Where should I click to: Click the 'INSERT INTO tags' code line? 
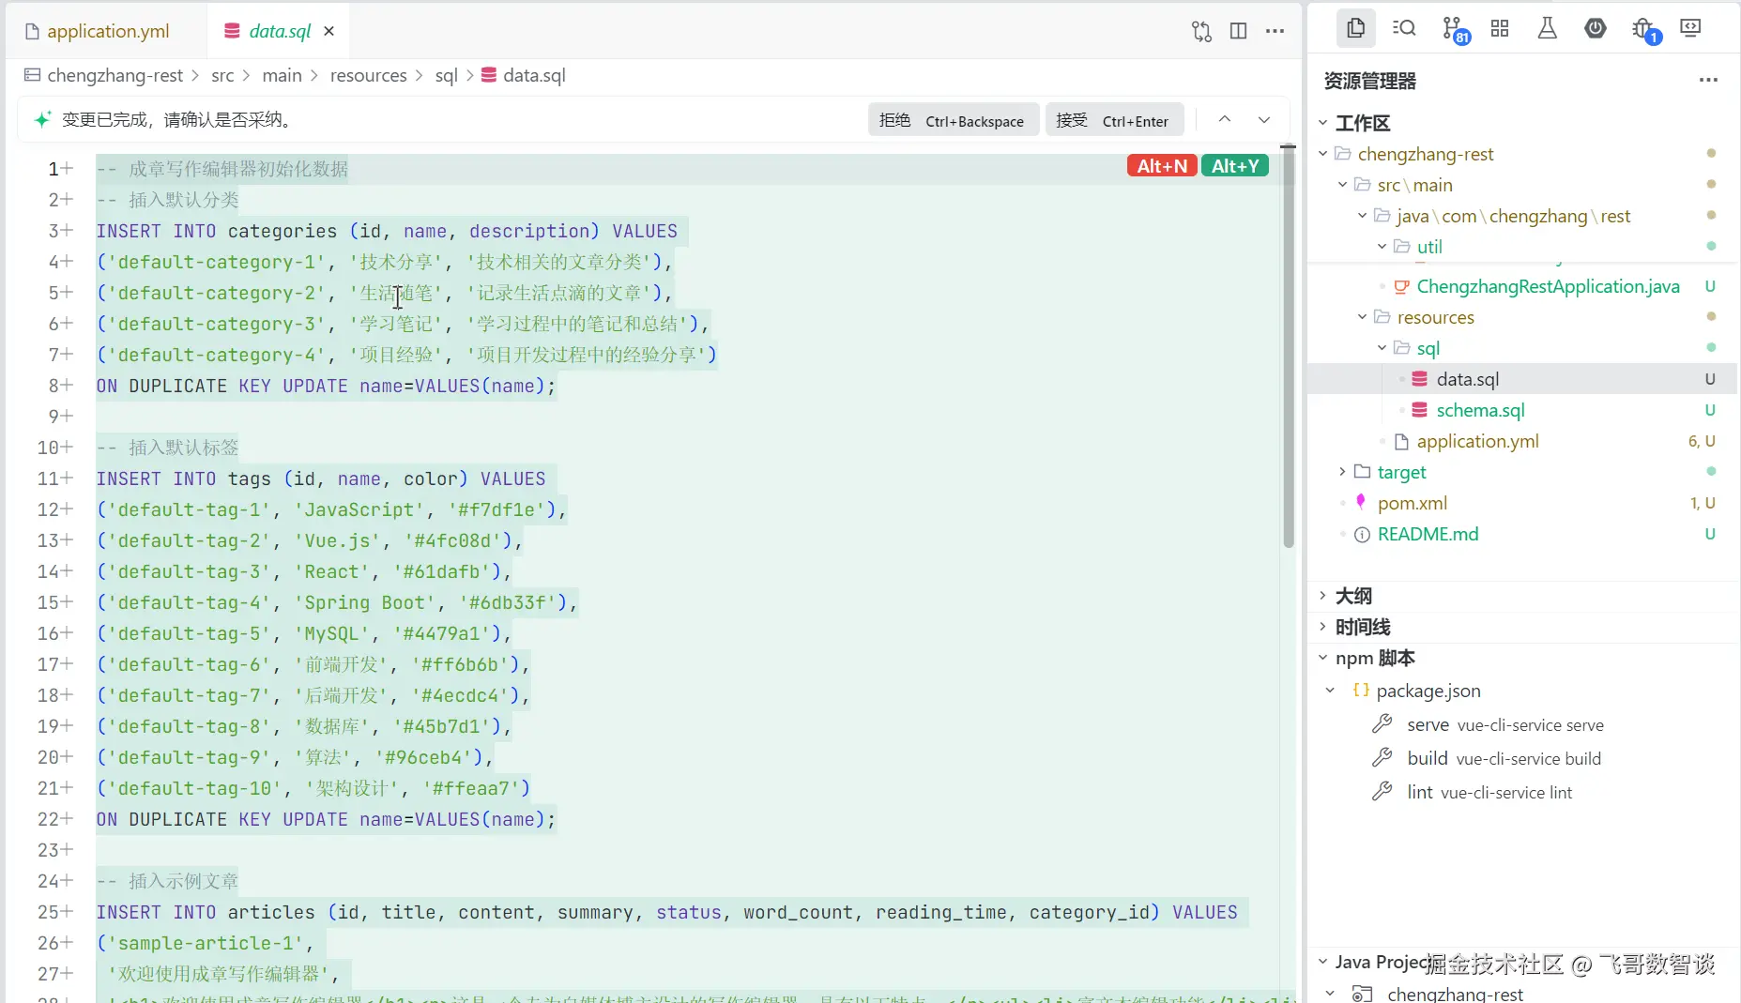pyautogui.click(x=321, y=479)
